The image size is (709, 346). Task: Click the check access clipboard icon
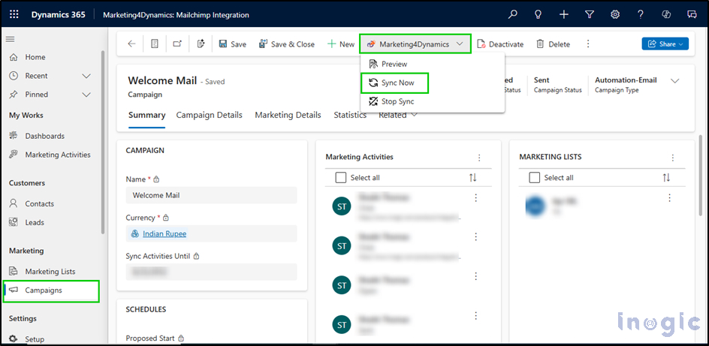[201, 44]
